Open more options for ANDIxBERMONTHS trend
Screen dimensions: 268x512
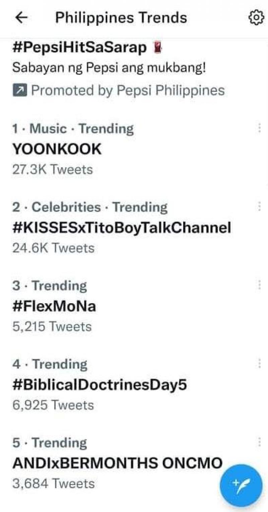[259, 442]
